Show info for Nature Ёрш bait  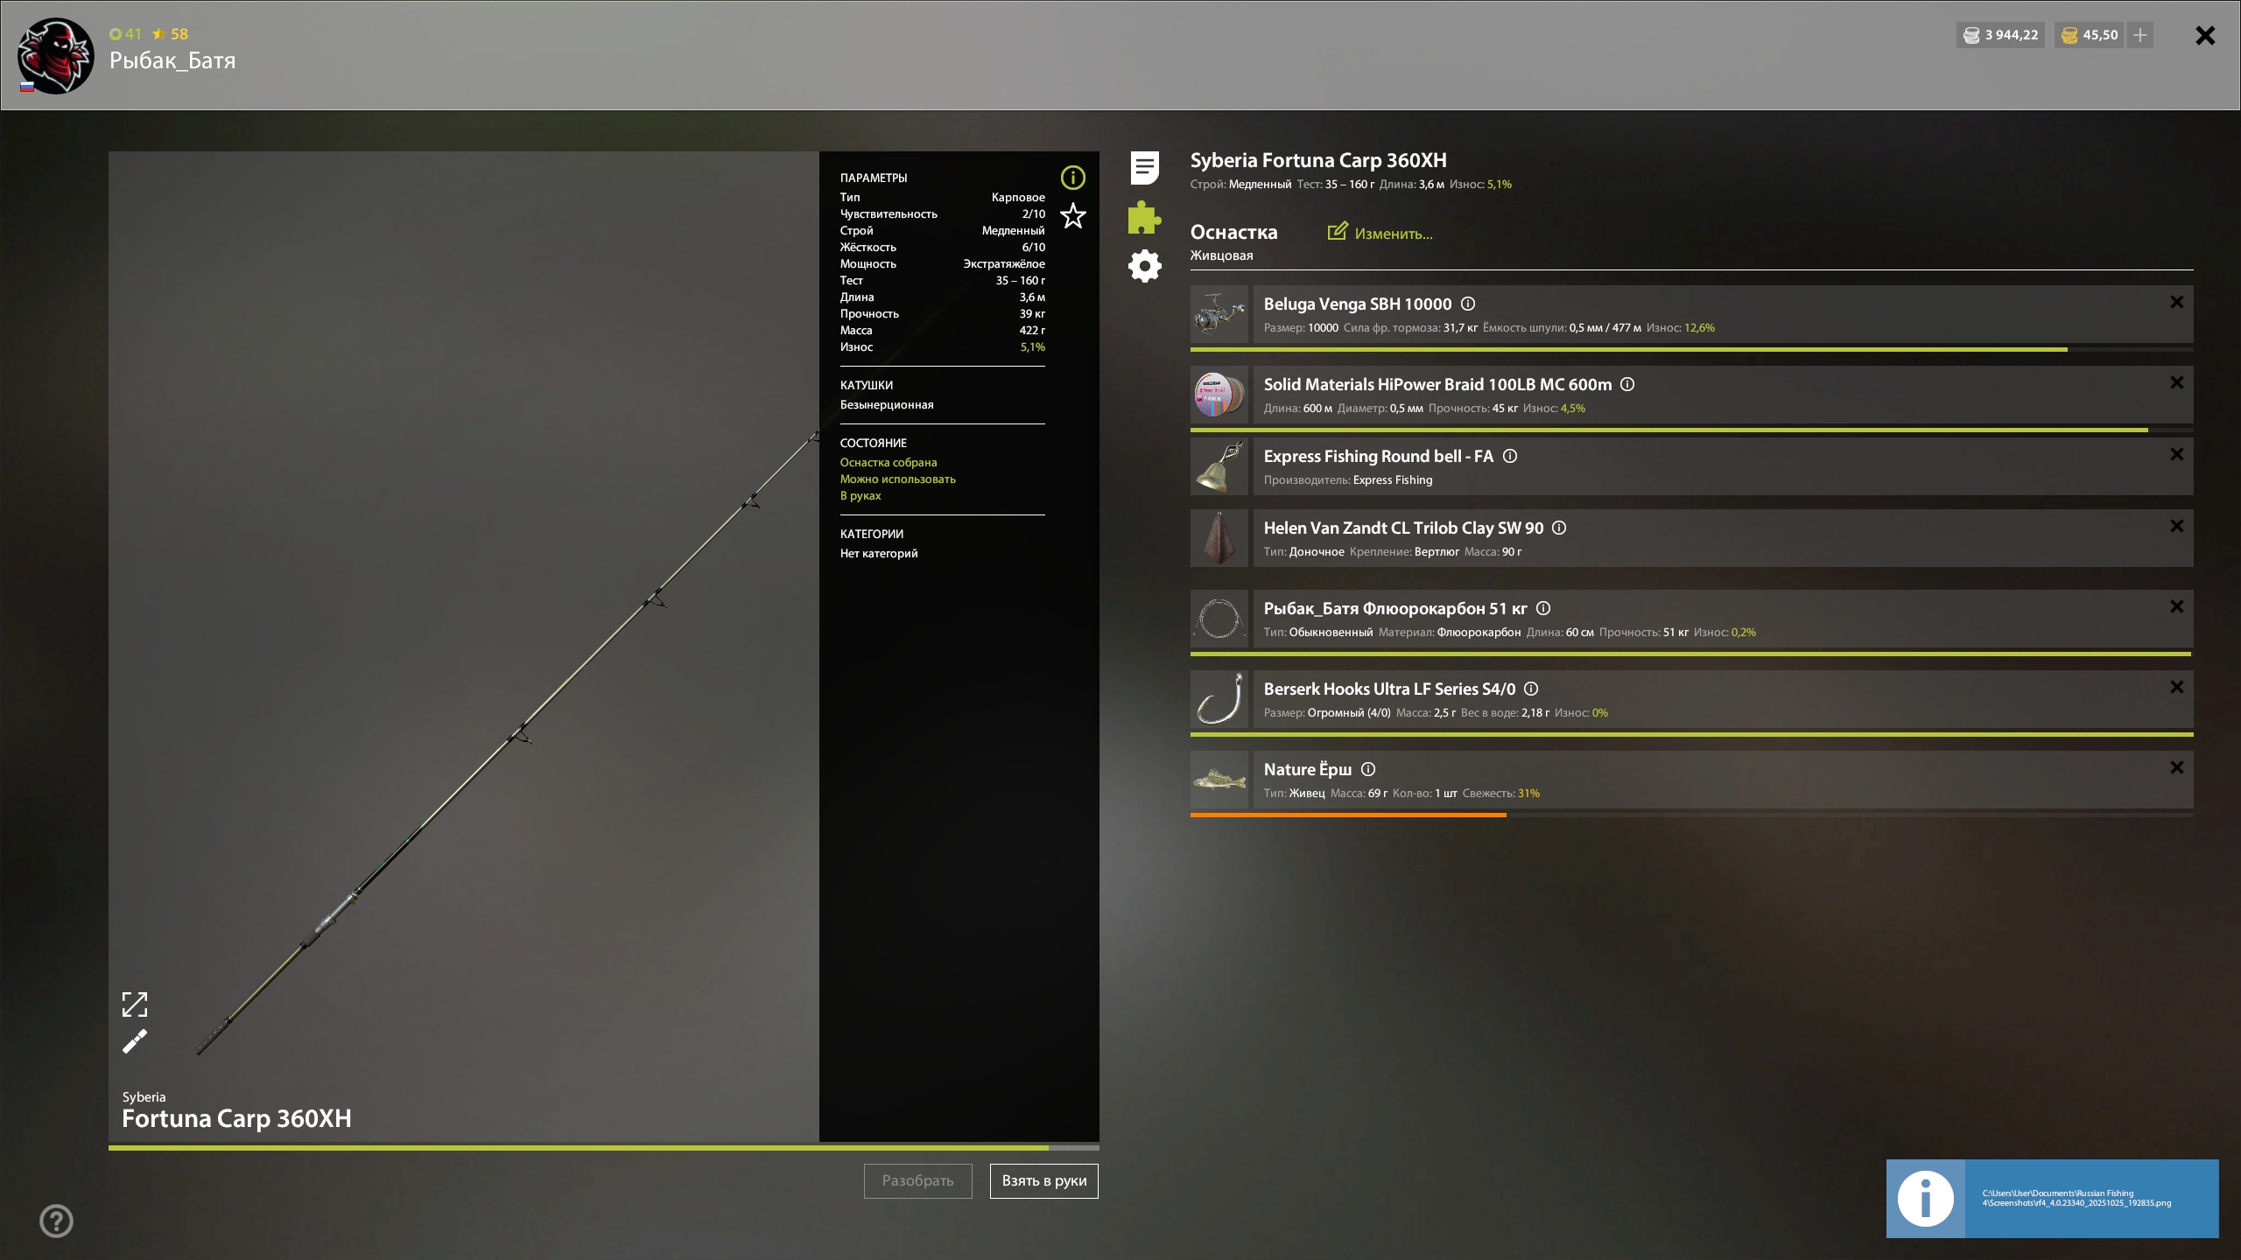coord(1368,769)
